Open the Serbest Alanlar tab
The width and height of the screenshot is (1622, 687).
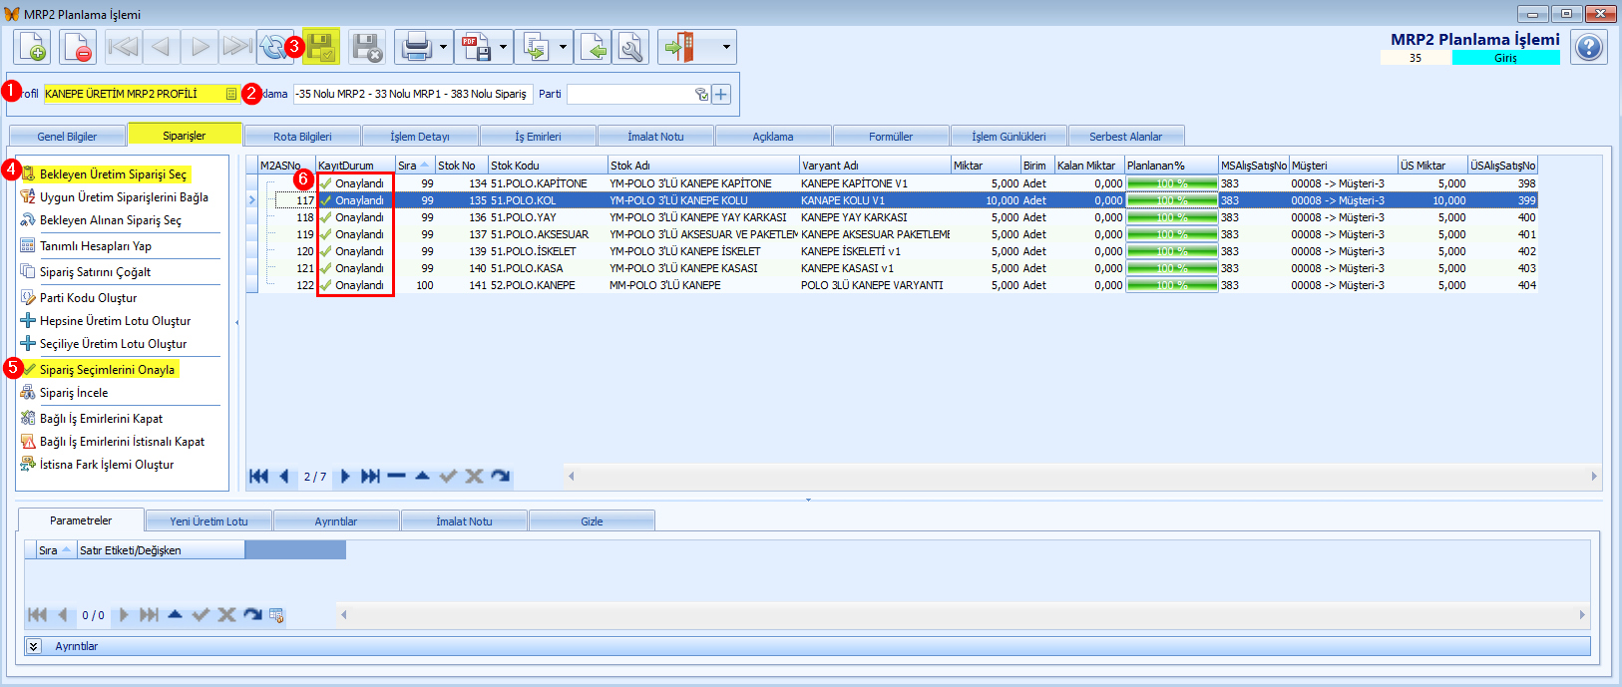click(x=1126, y=137)
